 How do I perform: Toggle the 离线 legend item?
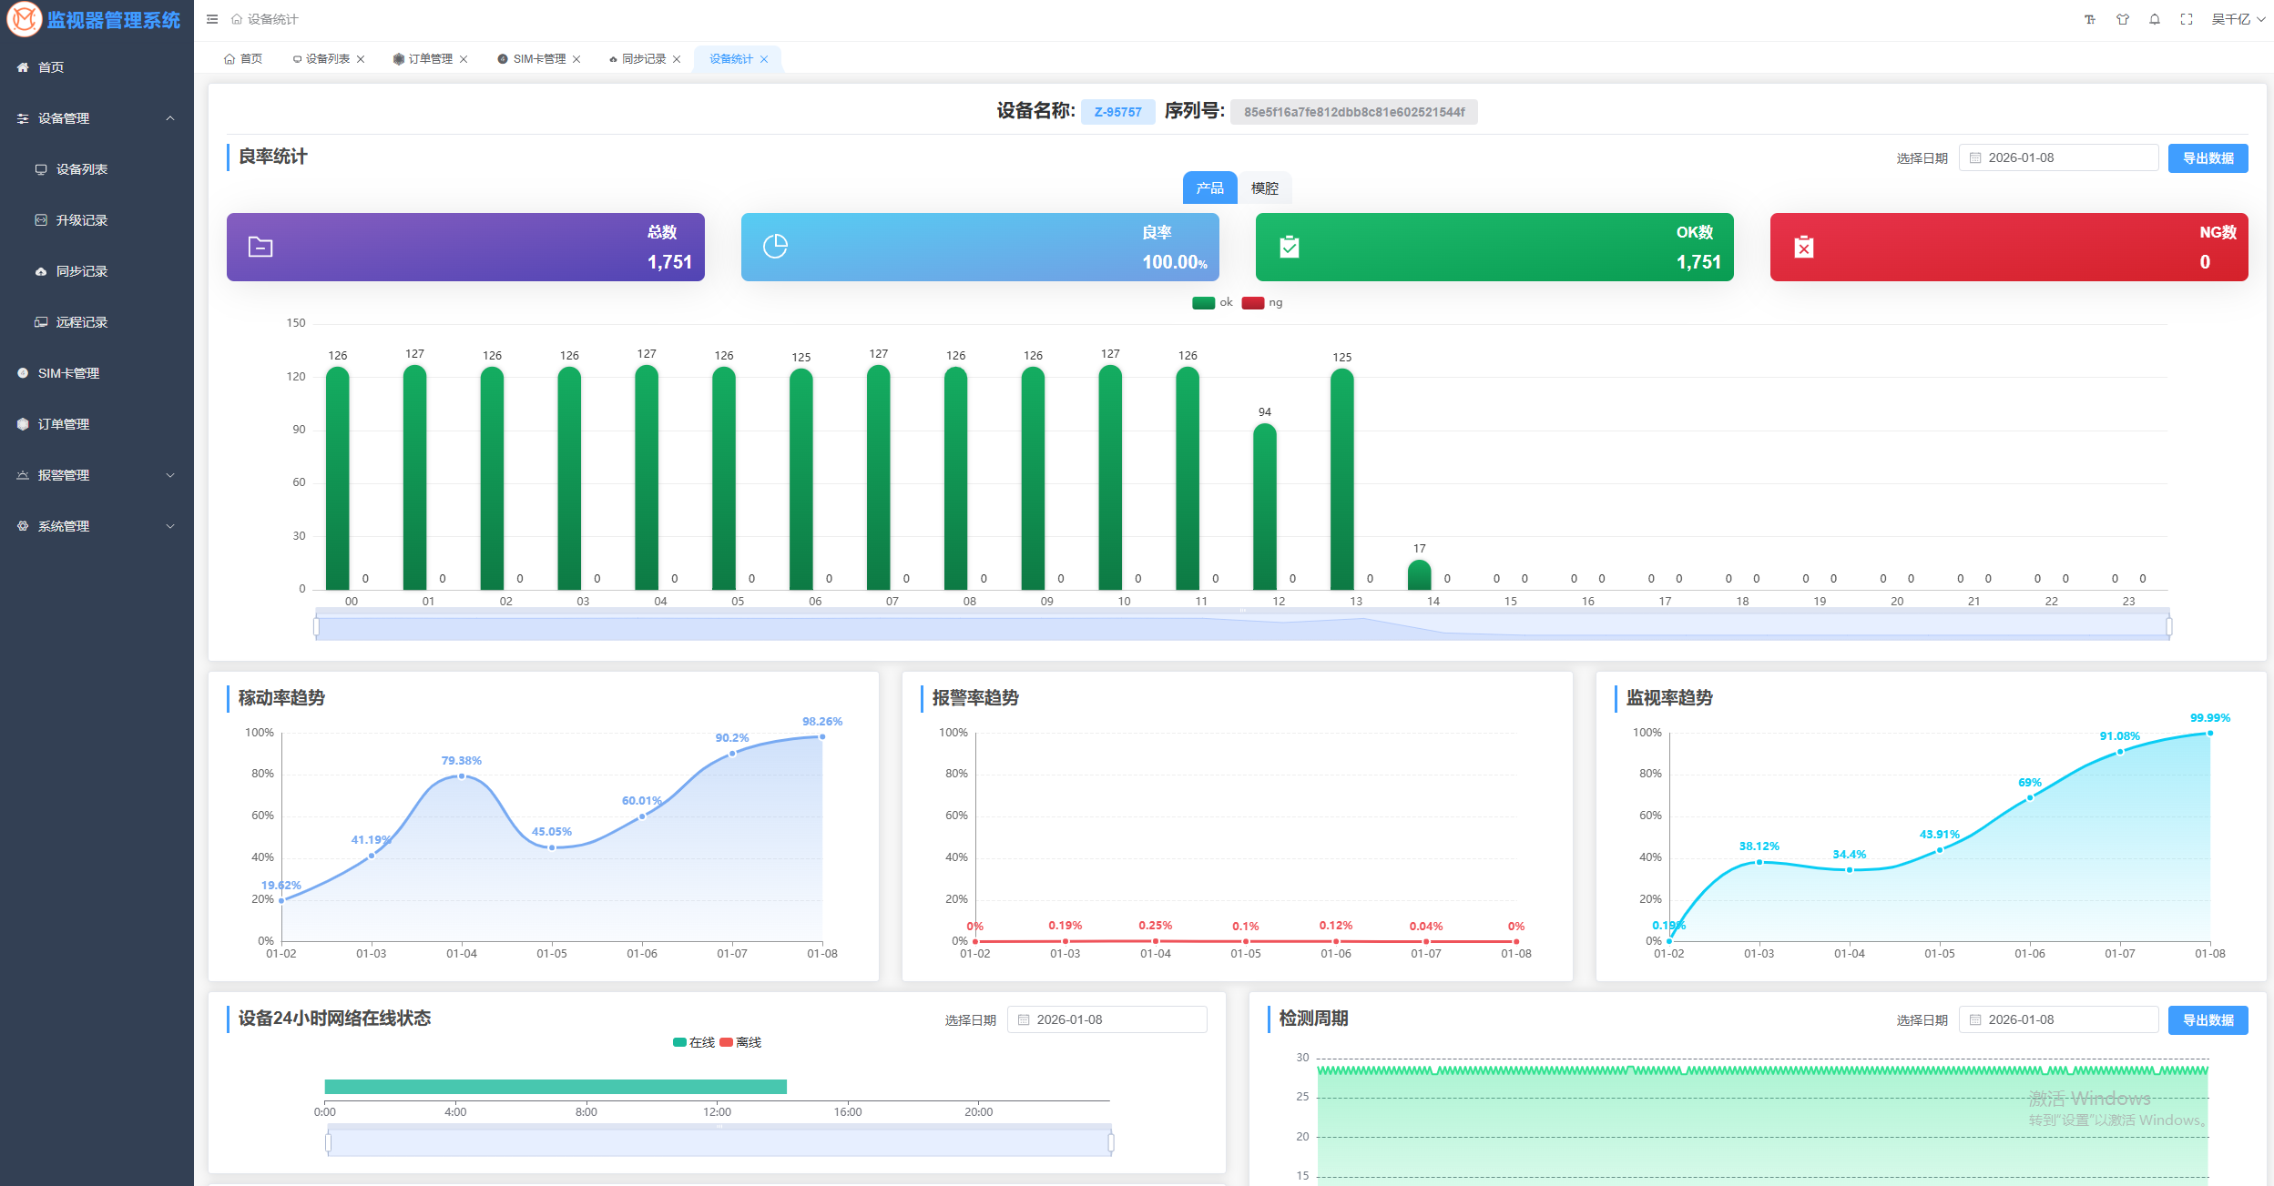(740, 1042)
